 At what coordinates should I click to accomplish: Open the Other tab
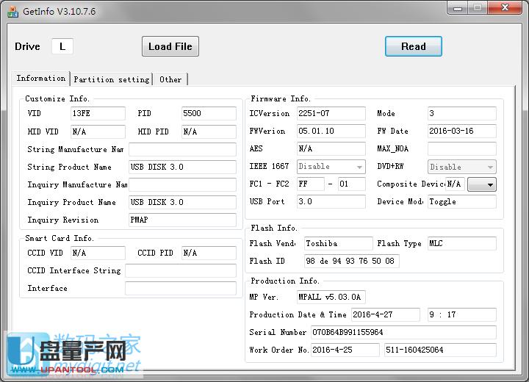pyautogui.click(x=170, y=79)
